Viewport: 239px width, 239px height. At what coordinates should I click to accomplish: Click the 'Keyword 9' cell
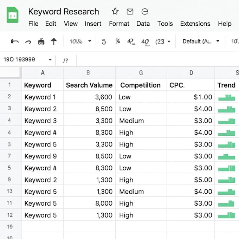pyautogui.click(x=43, y=156)
